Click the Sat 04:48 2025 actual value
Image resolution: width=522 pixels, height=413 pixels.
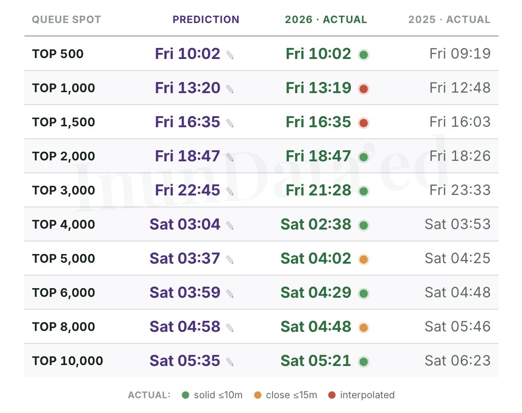(x=458, y=293)
